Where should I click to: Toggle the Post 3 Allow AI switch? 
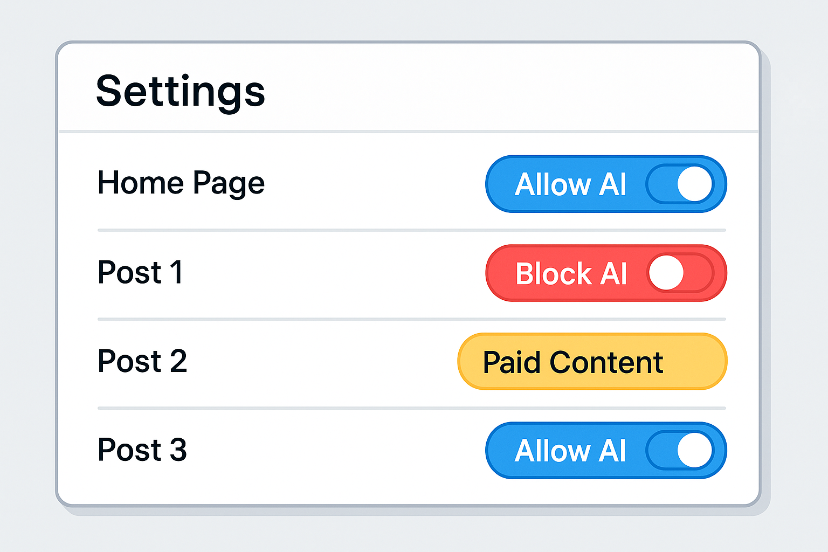680,451
